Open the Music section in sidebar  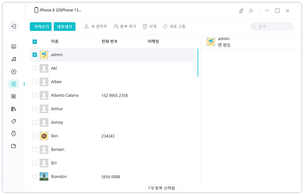point(14,59)
